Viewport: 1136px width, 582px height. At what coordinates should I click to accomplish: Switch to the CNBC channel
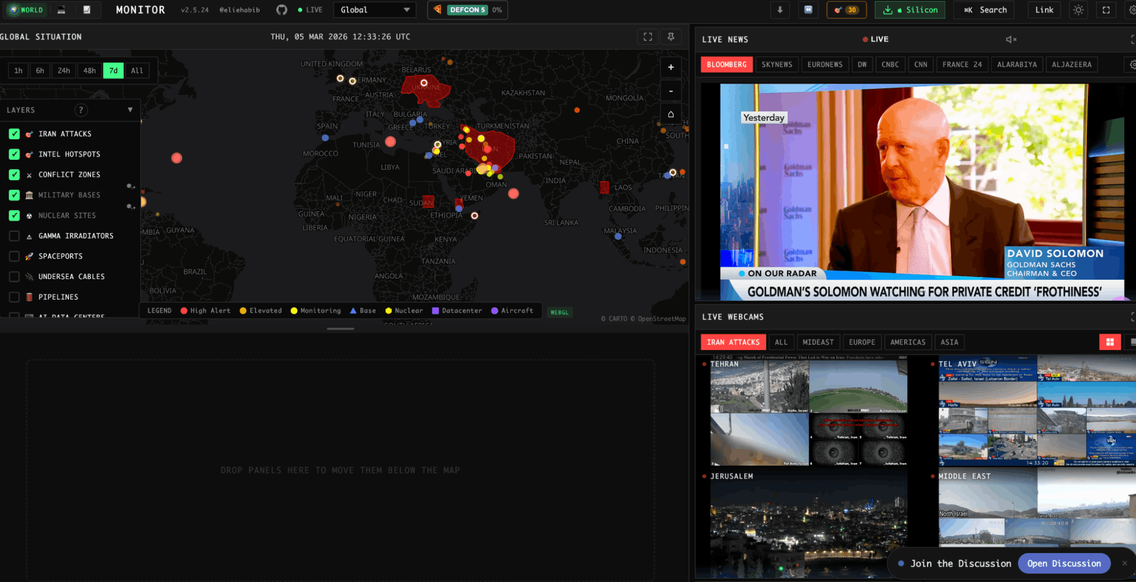click(890, 65)
